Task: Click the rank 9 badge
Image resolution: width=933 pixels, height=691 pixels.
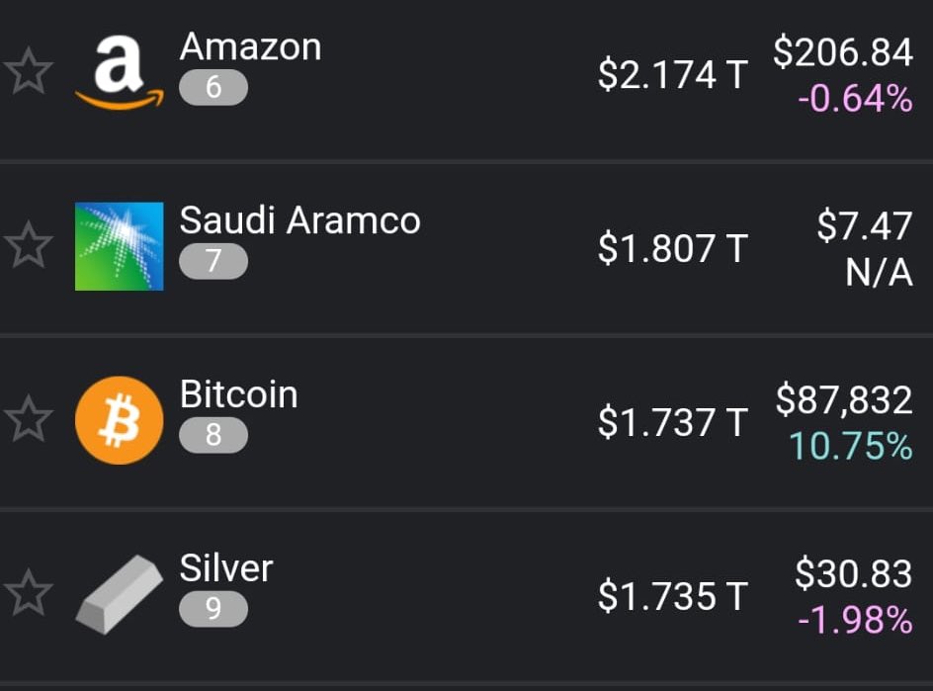Action: (213, 609)
